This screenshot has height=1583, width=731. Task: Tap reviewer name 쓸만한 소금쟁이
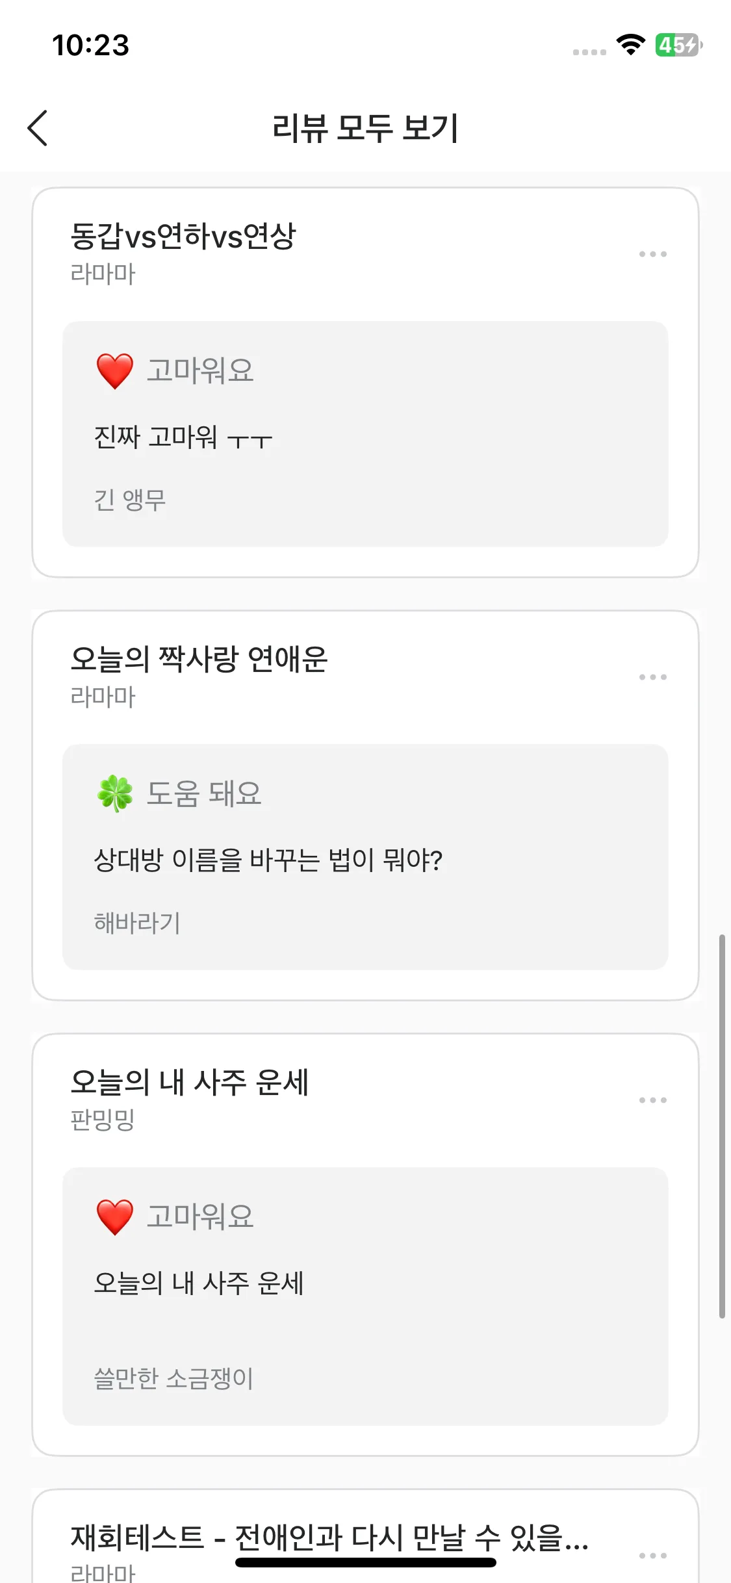173,1378
